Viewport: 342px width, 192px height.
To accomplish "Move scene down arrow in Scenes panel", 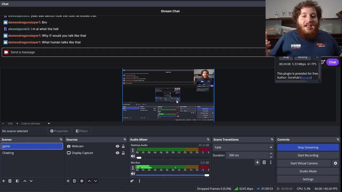I will tap(31, 181).
